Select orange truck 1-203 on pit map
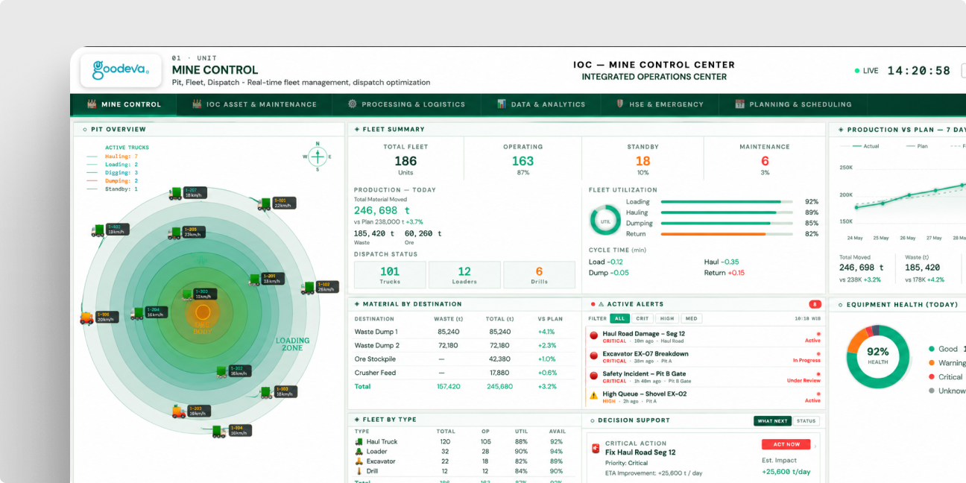The width and height of the screenshot is (966, 483). pos(180,411)
